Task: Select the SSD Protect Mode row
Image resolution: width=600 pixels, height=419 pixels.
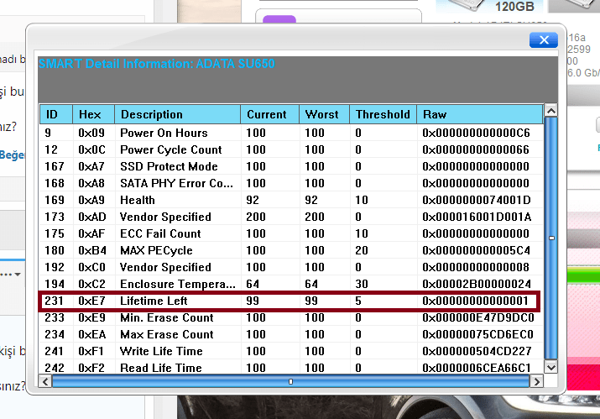Action: [291, 166]
